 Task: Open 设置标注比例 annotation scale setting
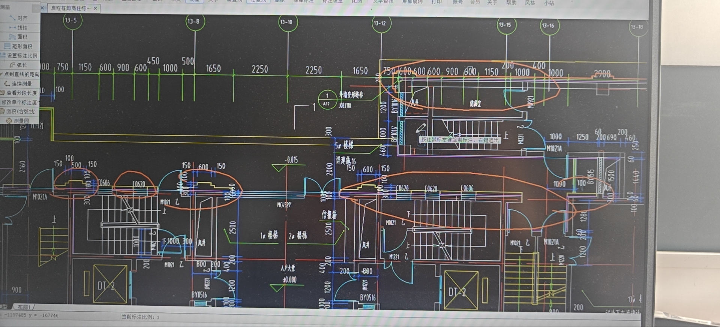(x=19, y=55)
